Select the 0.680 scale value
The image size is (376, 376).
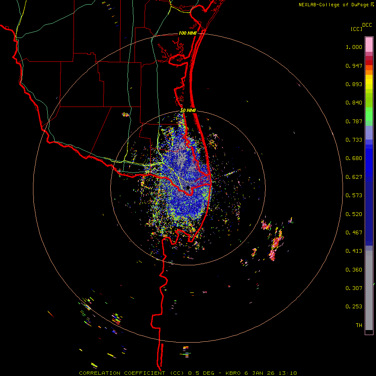(354, 158)
